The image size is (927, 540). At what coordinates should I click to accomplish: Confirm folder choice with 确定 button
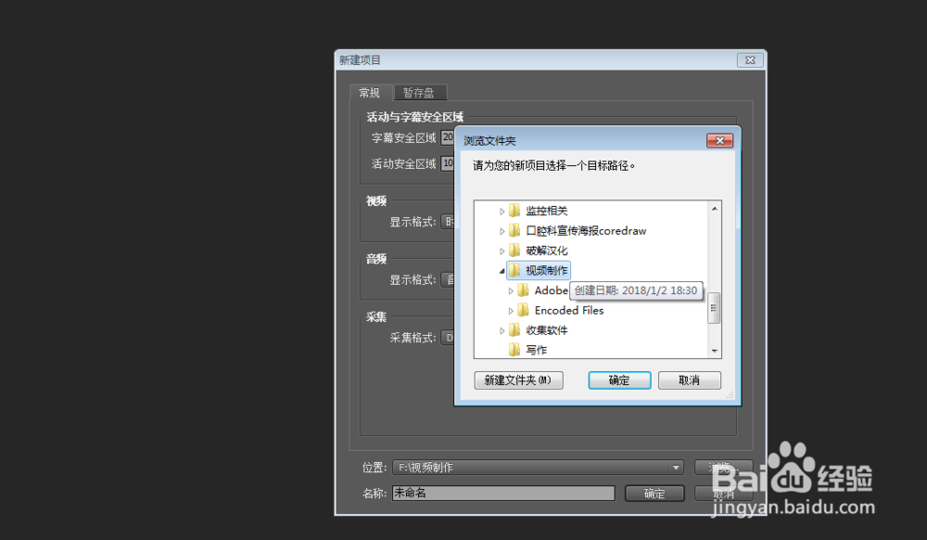618,380
